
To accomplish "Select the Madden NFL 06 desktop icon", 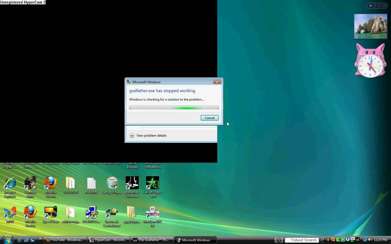I will point(153,217).
